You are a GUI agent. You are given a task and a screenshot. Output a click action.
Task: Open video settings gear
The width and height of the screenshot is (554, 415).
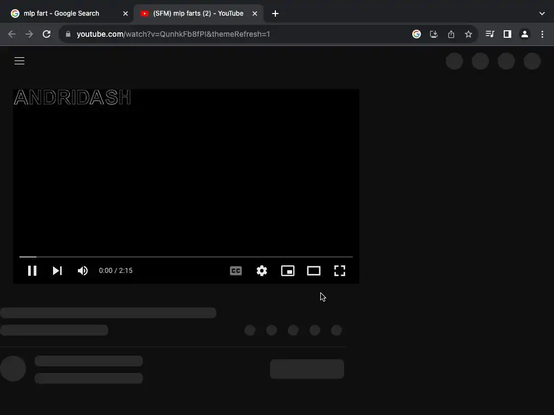[x=262, y=271]
